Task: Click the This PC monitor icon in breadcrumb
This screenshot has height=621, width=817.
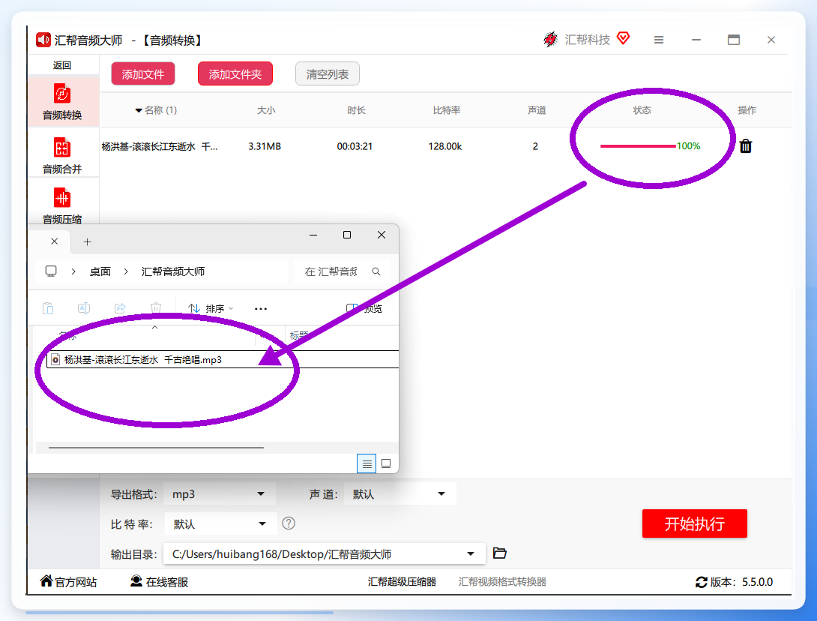Action: pos(51,271)
